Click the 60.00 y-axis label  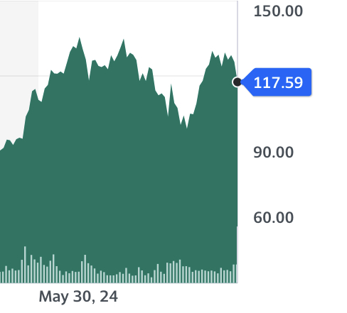pyautogui.click(x=273, y=217)
